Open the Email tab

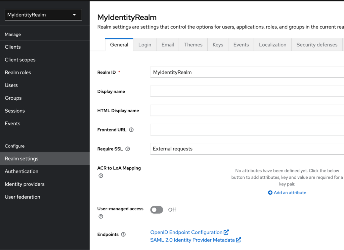click(168, 45)
